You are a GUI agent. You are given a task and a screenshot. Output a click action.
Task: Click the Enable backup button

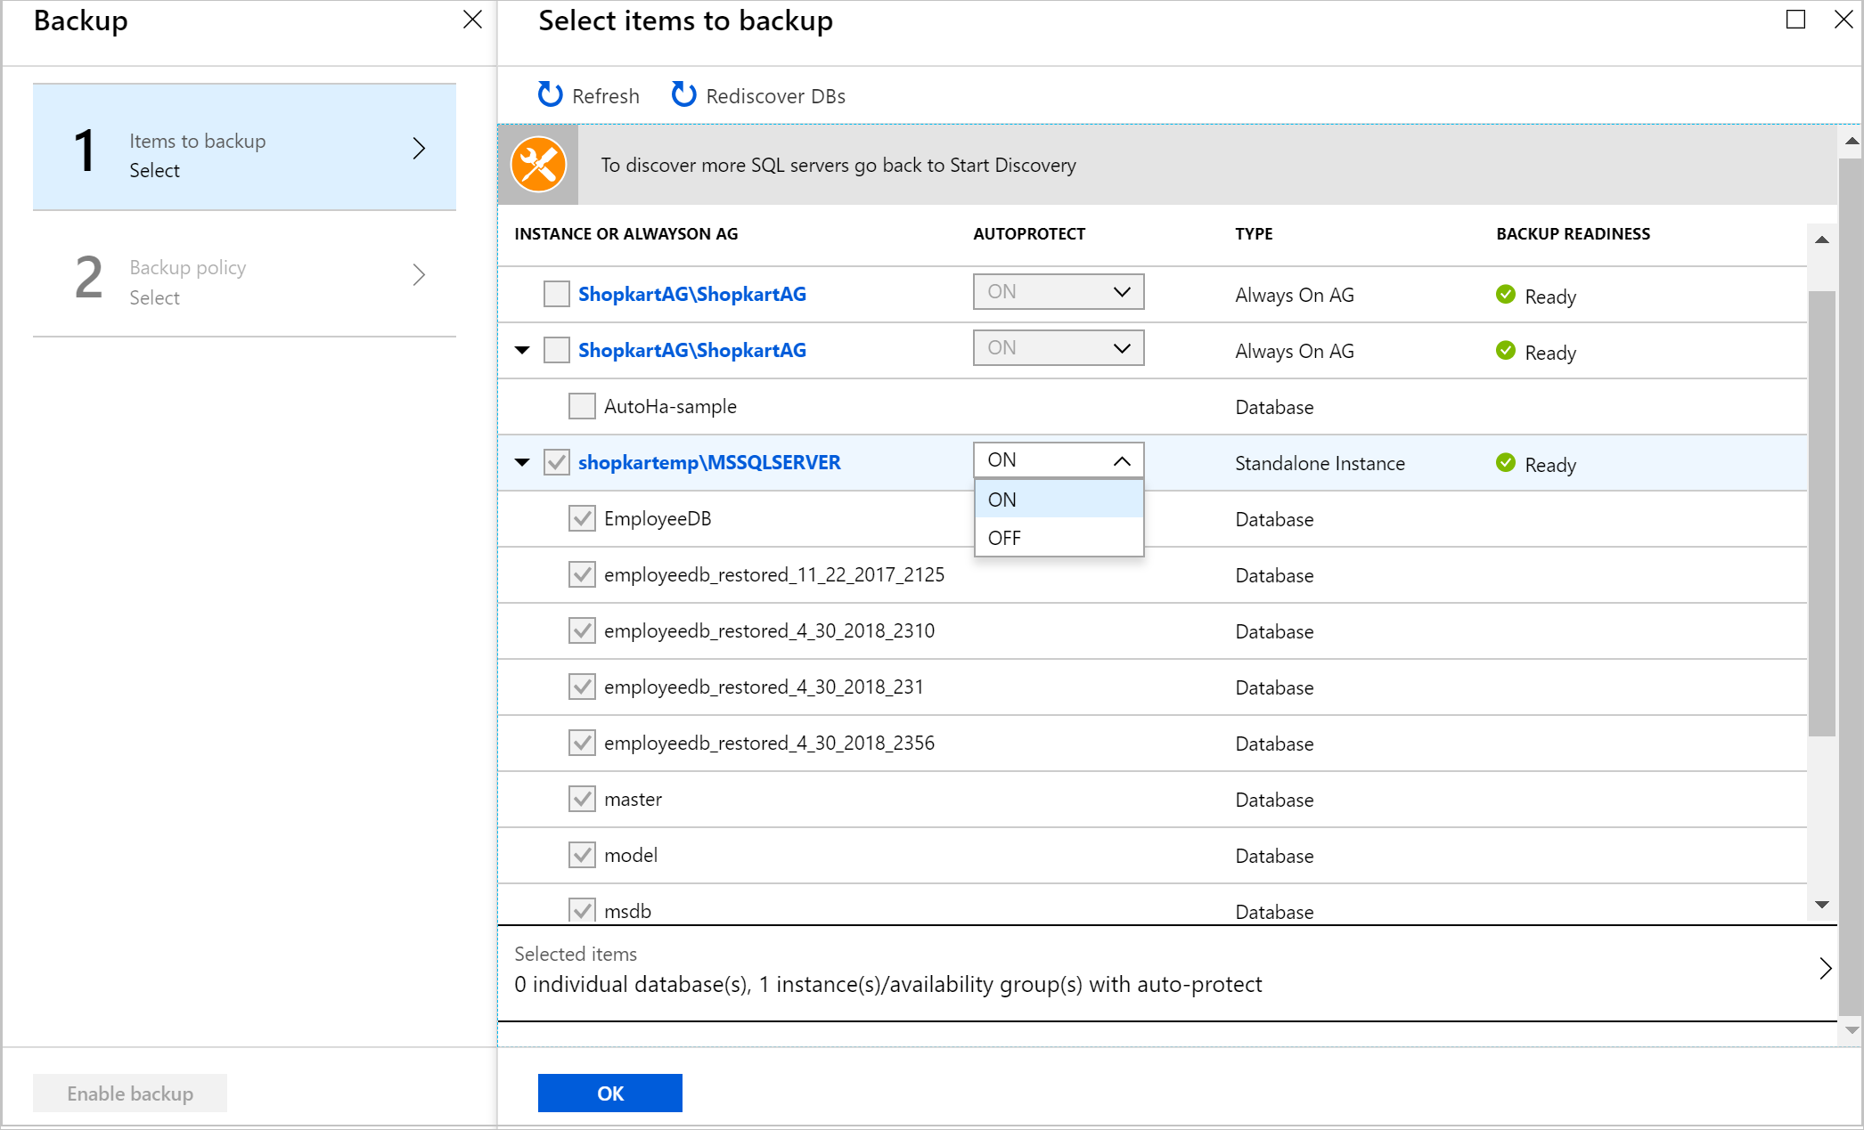127,1092
